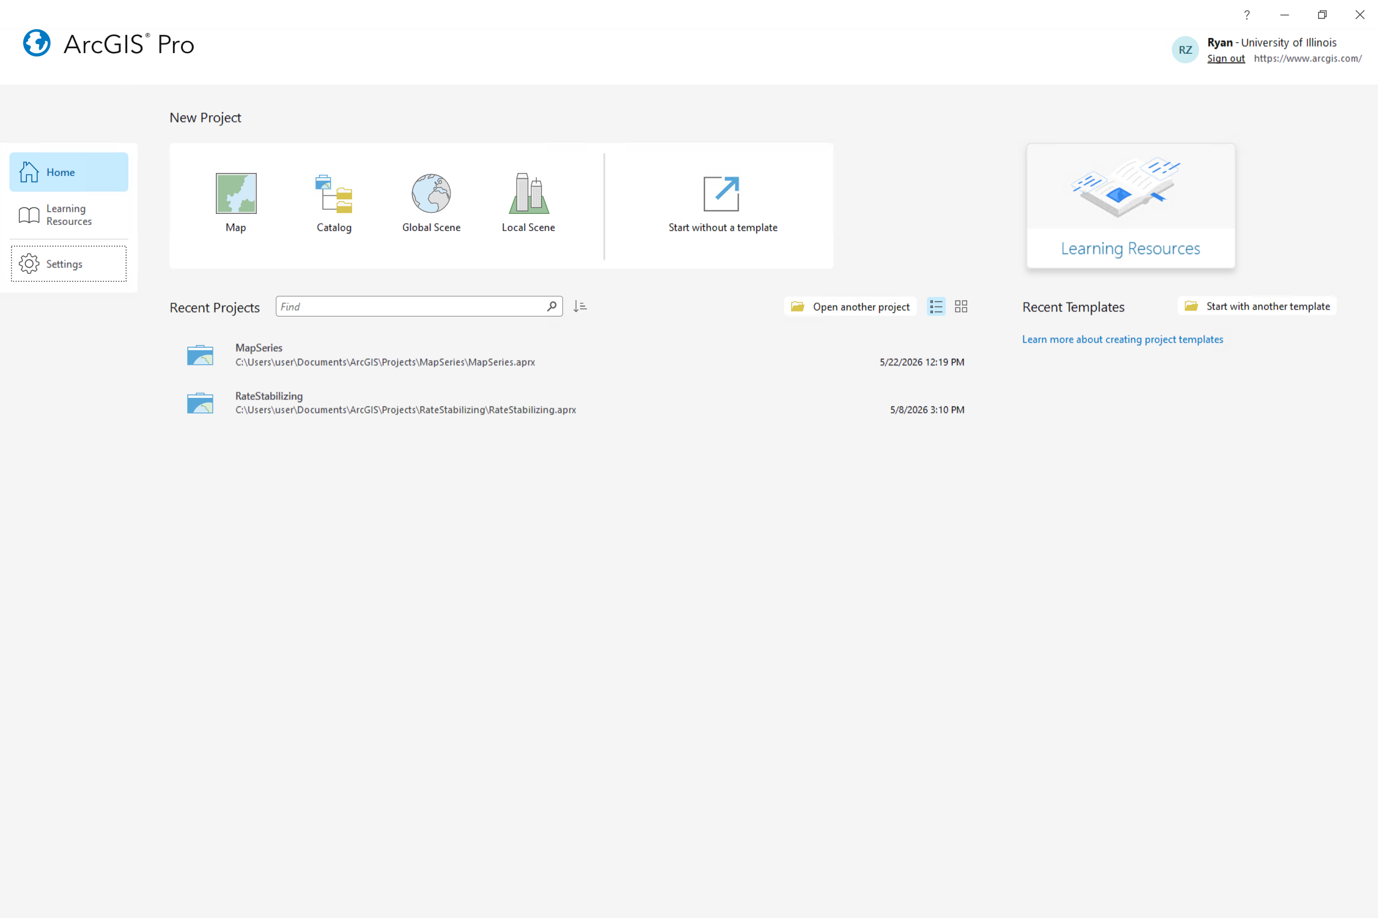Screen dimensions: 1378x918
Task: Click the search magnifier in the Find box
Action: pos(551,306)
